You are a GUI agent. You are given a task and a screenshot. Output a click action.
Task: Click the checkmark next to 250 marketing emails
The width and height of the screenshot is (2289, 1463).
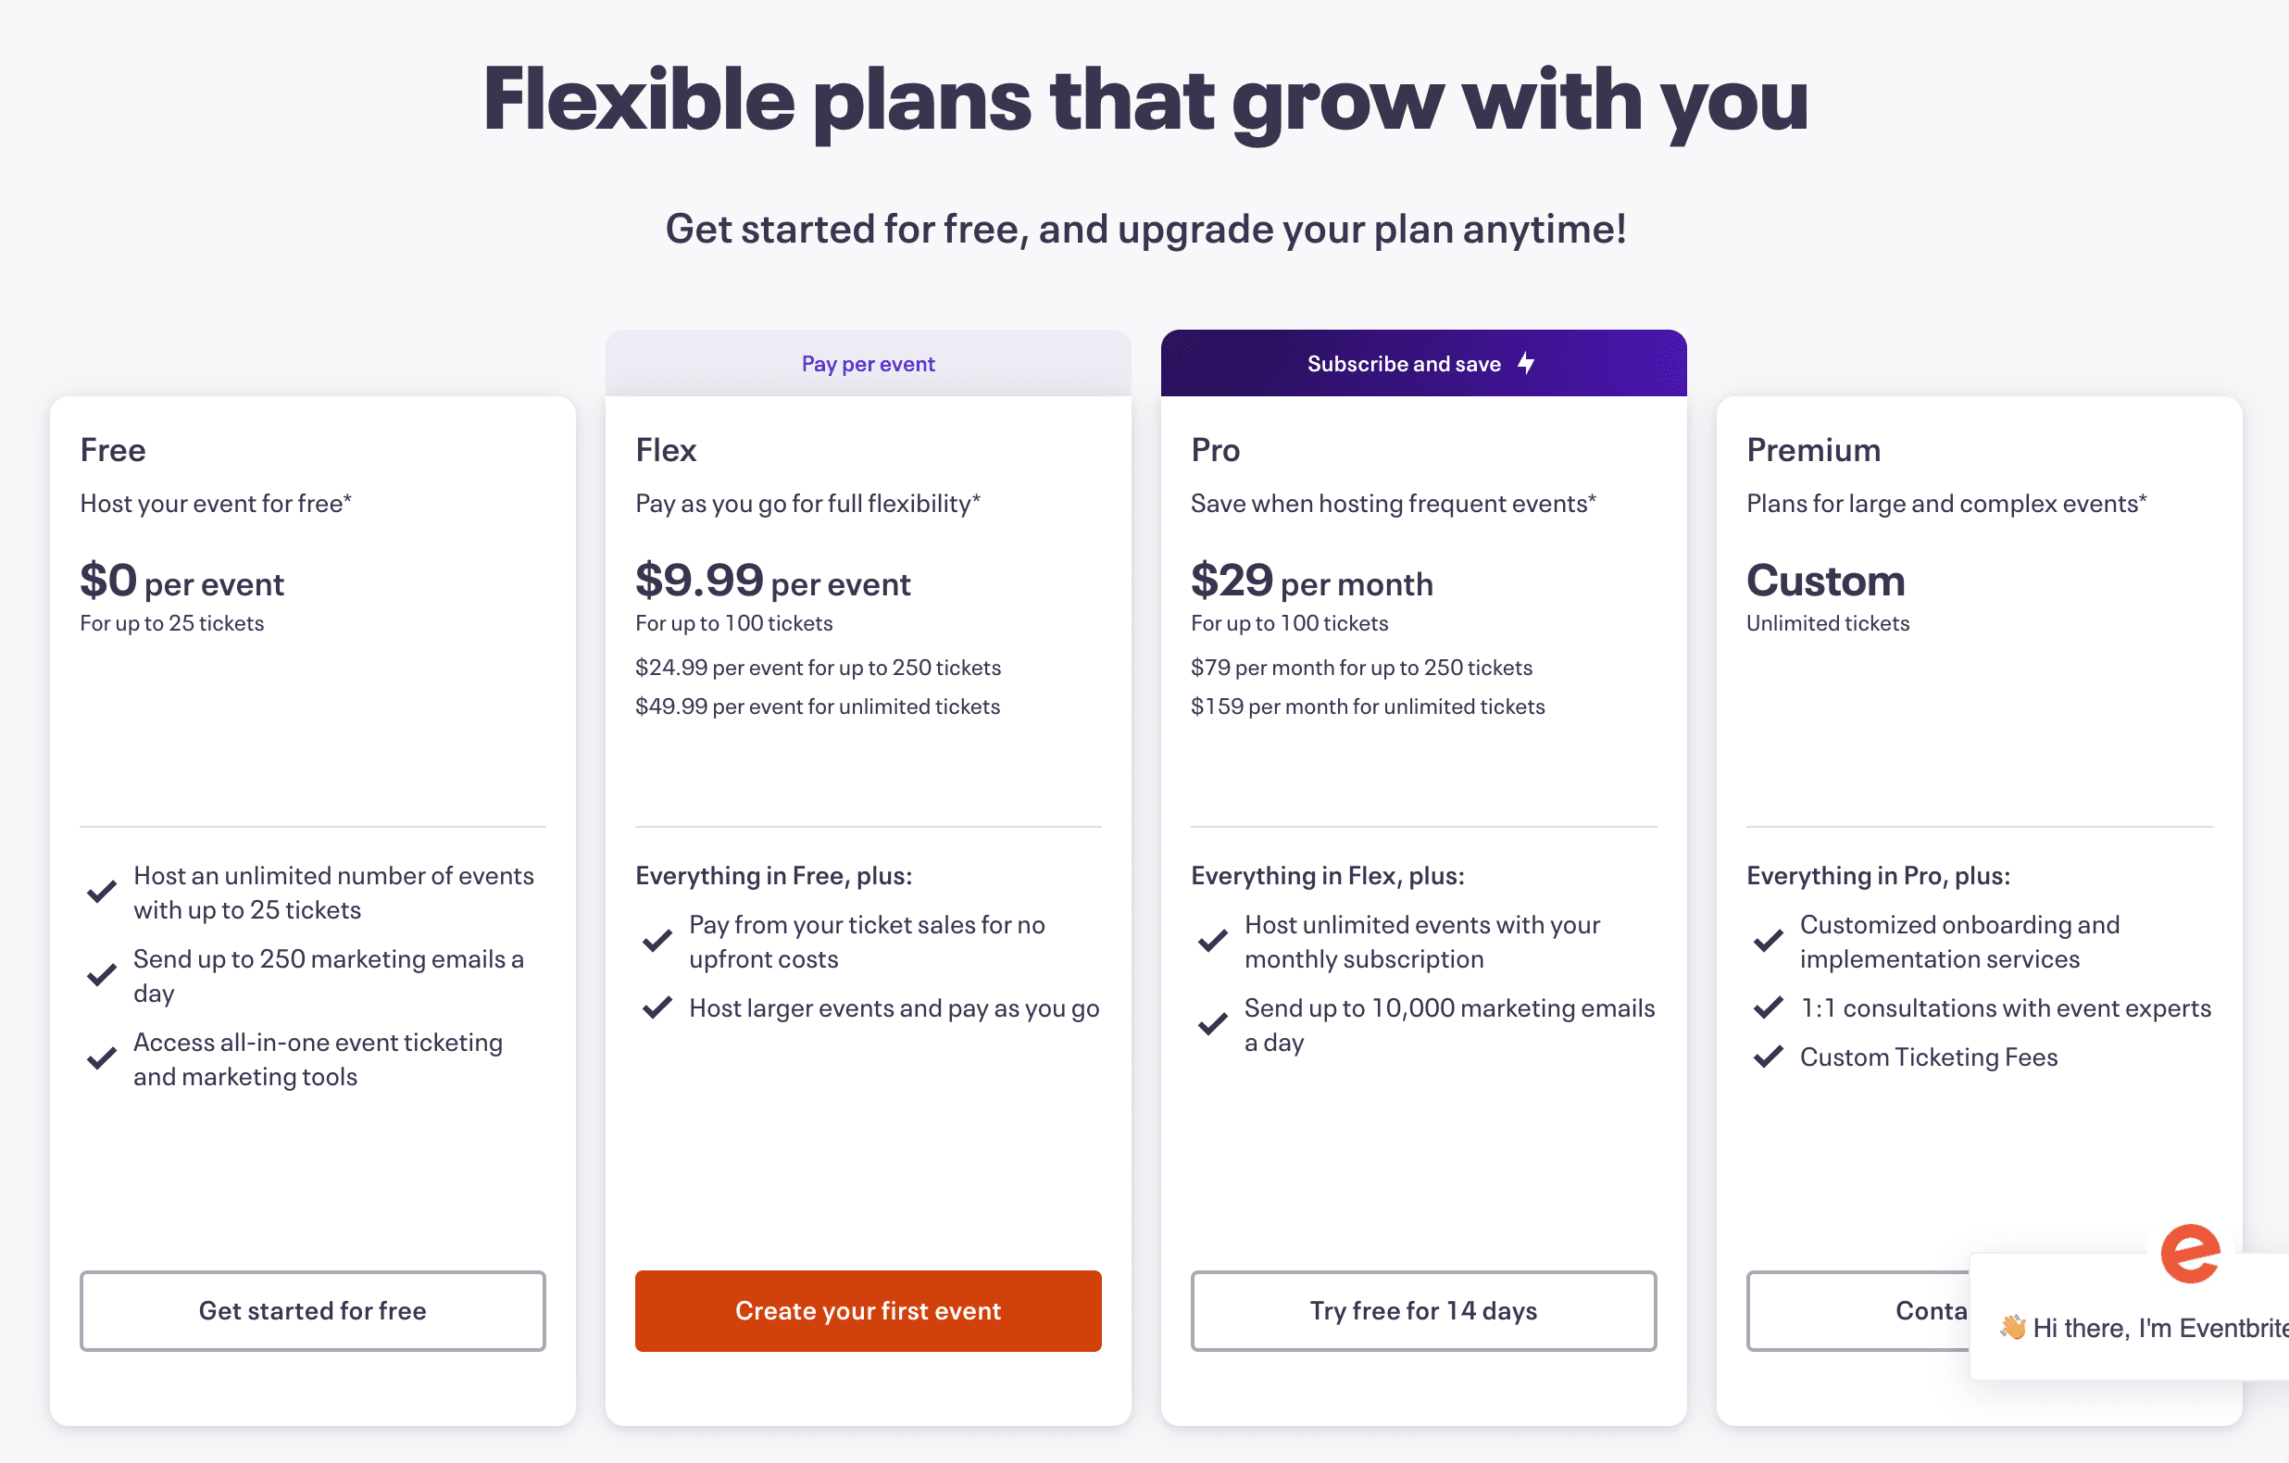coord(102,974)
